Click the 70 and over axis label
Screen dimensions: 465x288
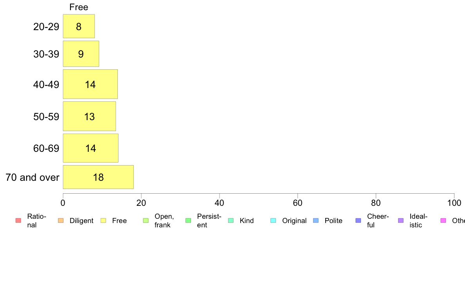click(x=32, y=177)
